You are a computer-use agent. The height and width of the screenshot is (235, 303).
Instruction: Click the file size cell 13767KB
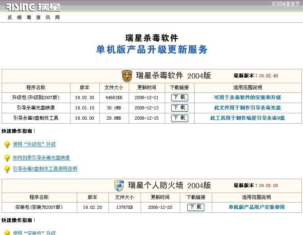pos(124,207)
